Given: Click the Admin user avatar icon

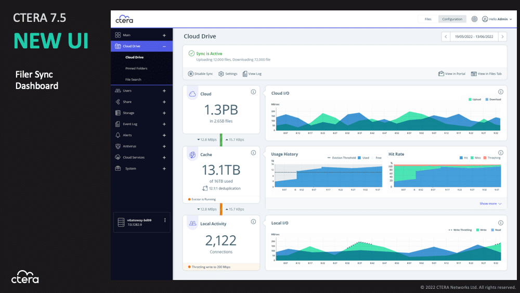Looking at the screenshot, I should (485, 19).
